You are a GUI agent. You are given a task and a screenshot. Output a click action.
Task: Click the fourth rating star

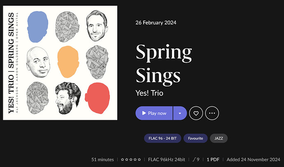pos(135,159)
